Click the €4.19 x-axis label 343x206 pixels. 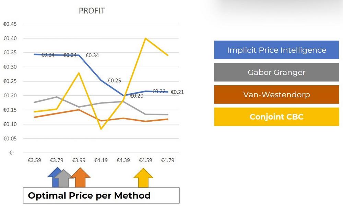101,160
